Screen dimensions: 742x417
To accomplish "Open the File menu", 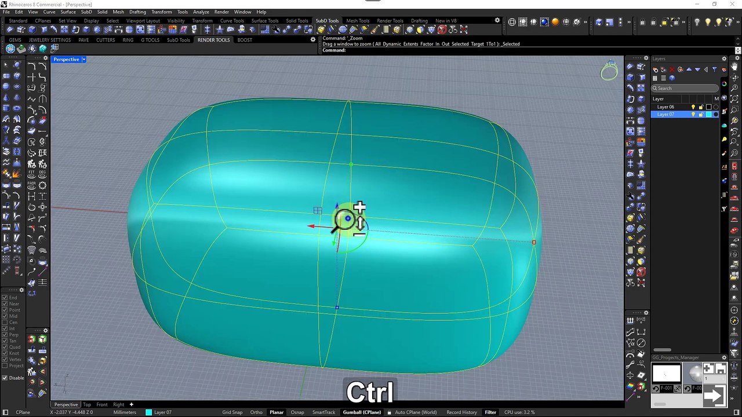I will tap(6, 12).
